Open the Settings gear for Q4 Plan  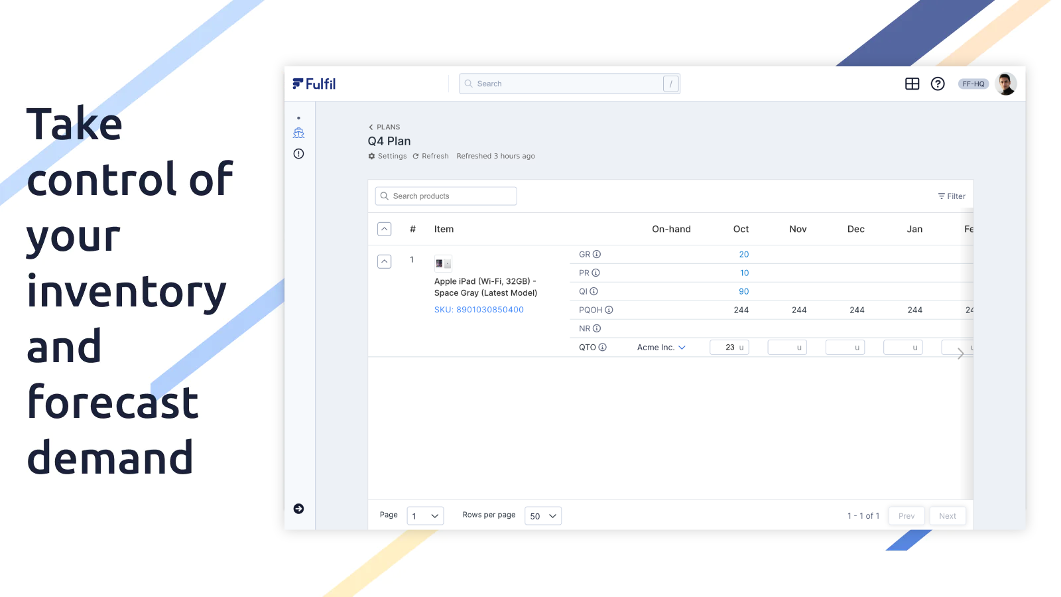click(387, 156)
